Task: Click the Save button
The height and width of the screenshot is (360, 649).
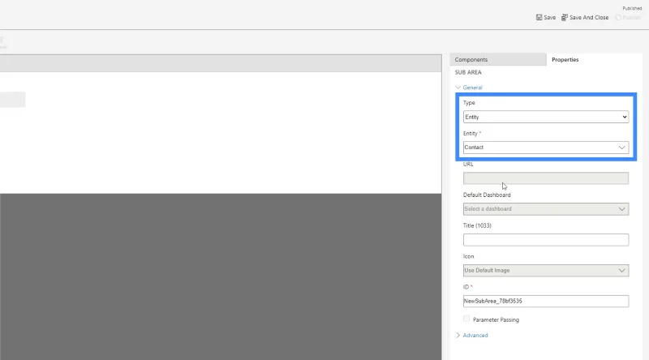Action: click(x=546, y=17)
